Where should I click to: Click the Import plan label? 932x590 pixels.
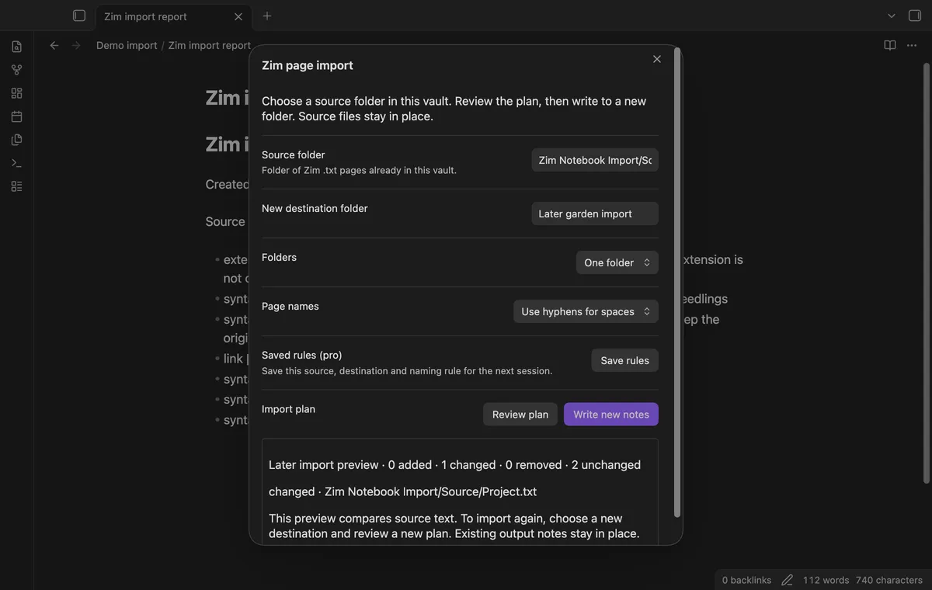click(x=288, y=408)
